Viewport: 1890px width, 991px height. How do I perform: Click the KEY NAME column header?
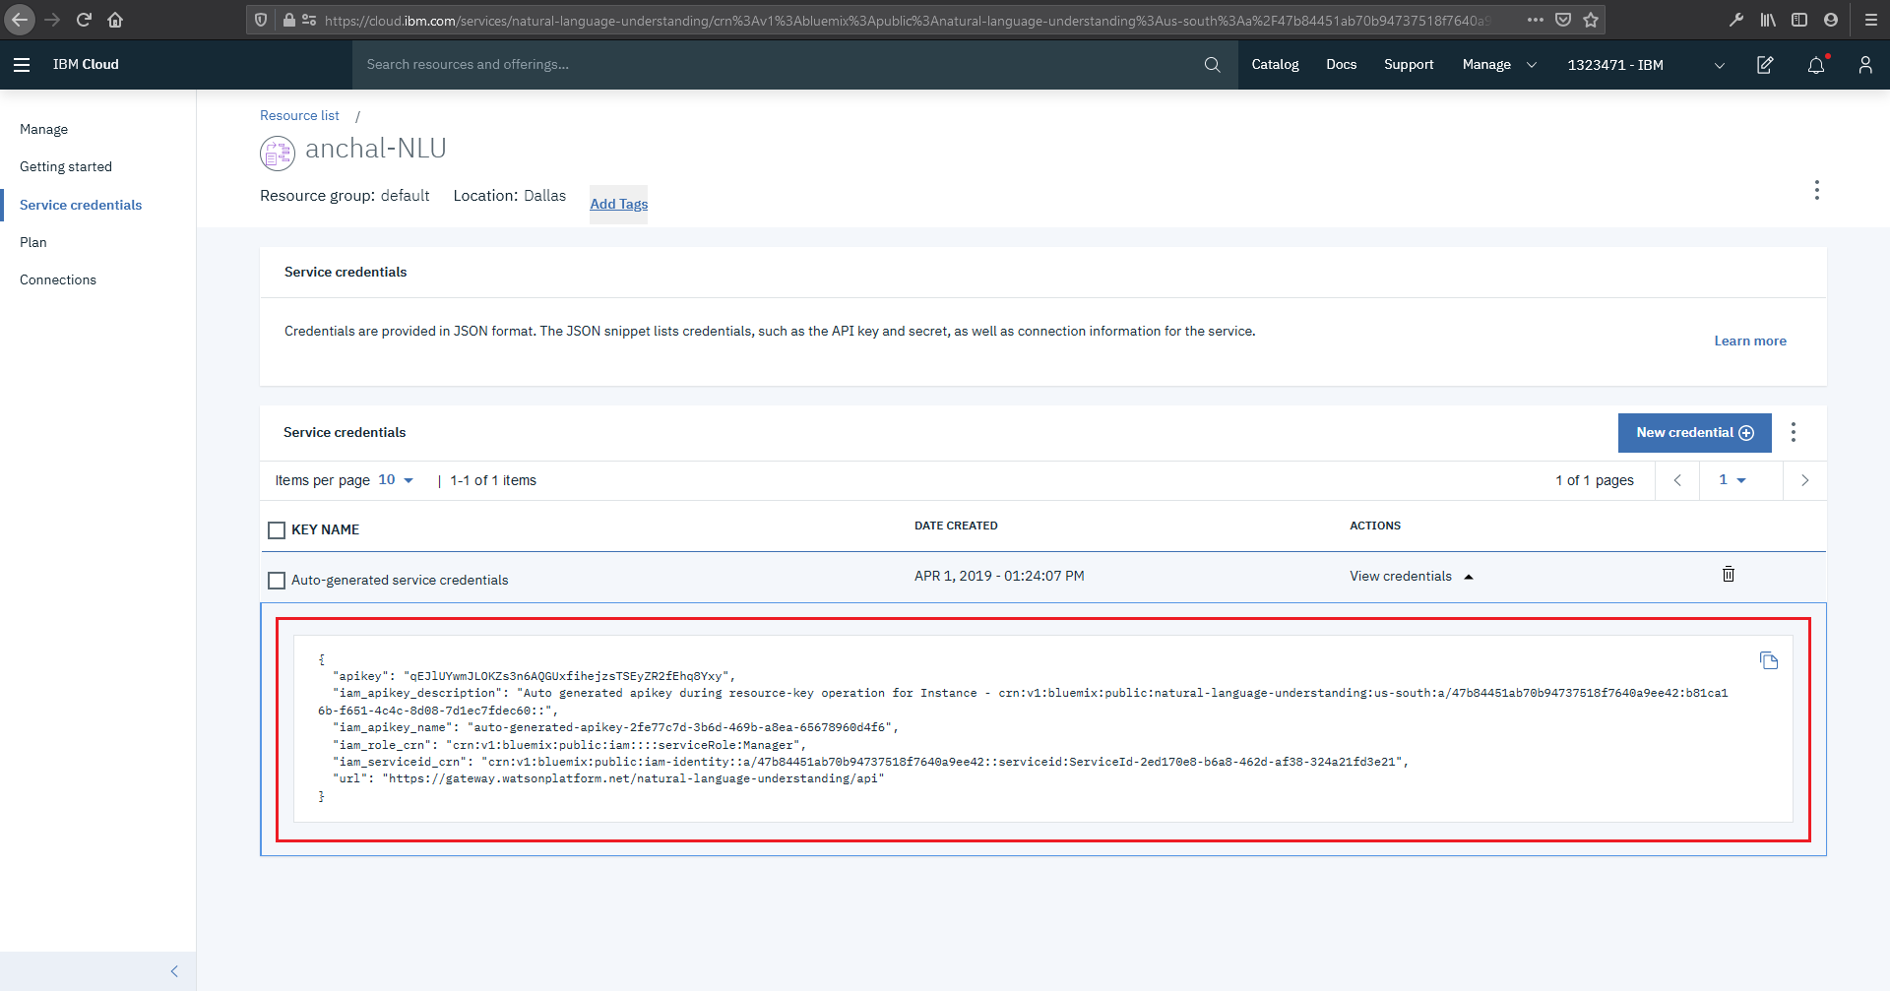(x=325, y=529)
